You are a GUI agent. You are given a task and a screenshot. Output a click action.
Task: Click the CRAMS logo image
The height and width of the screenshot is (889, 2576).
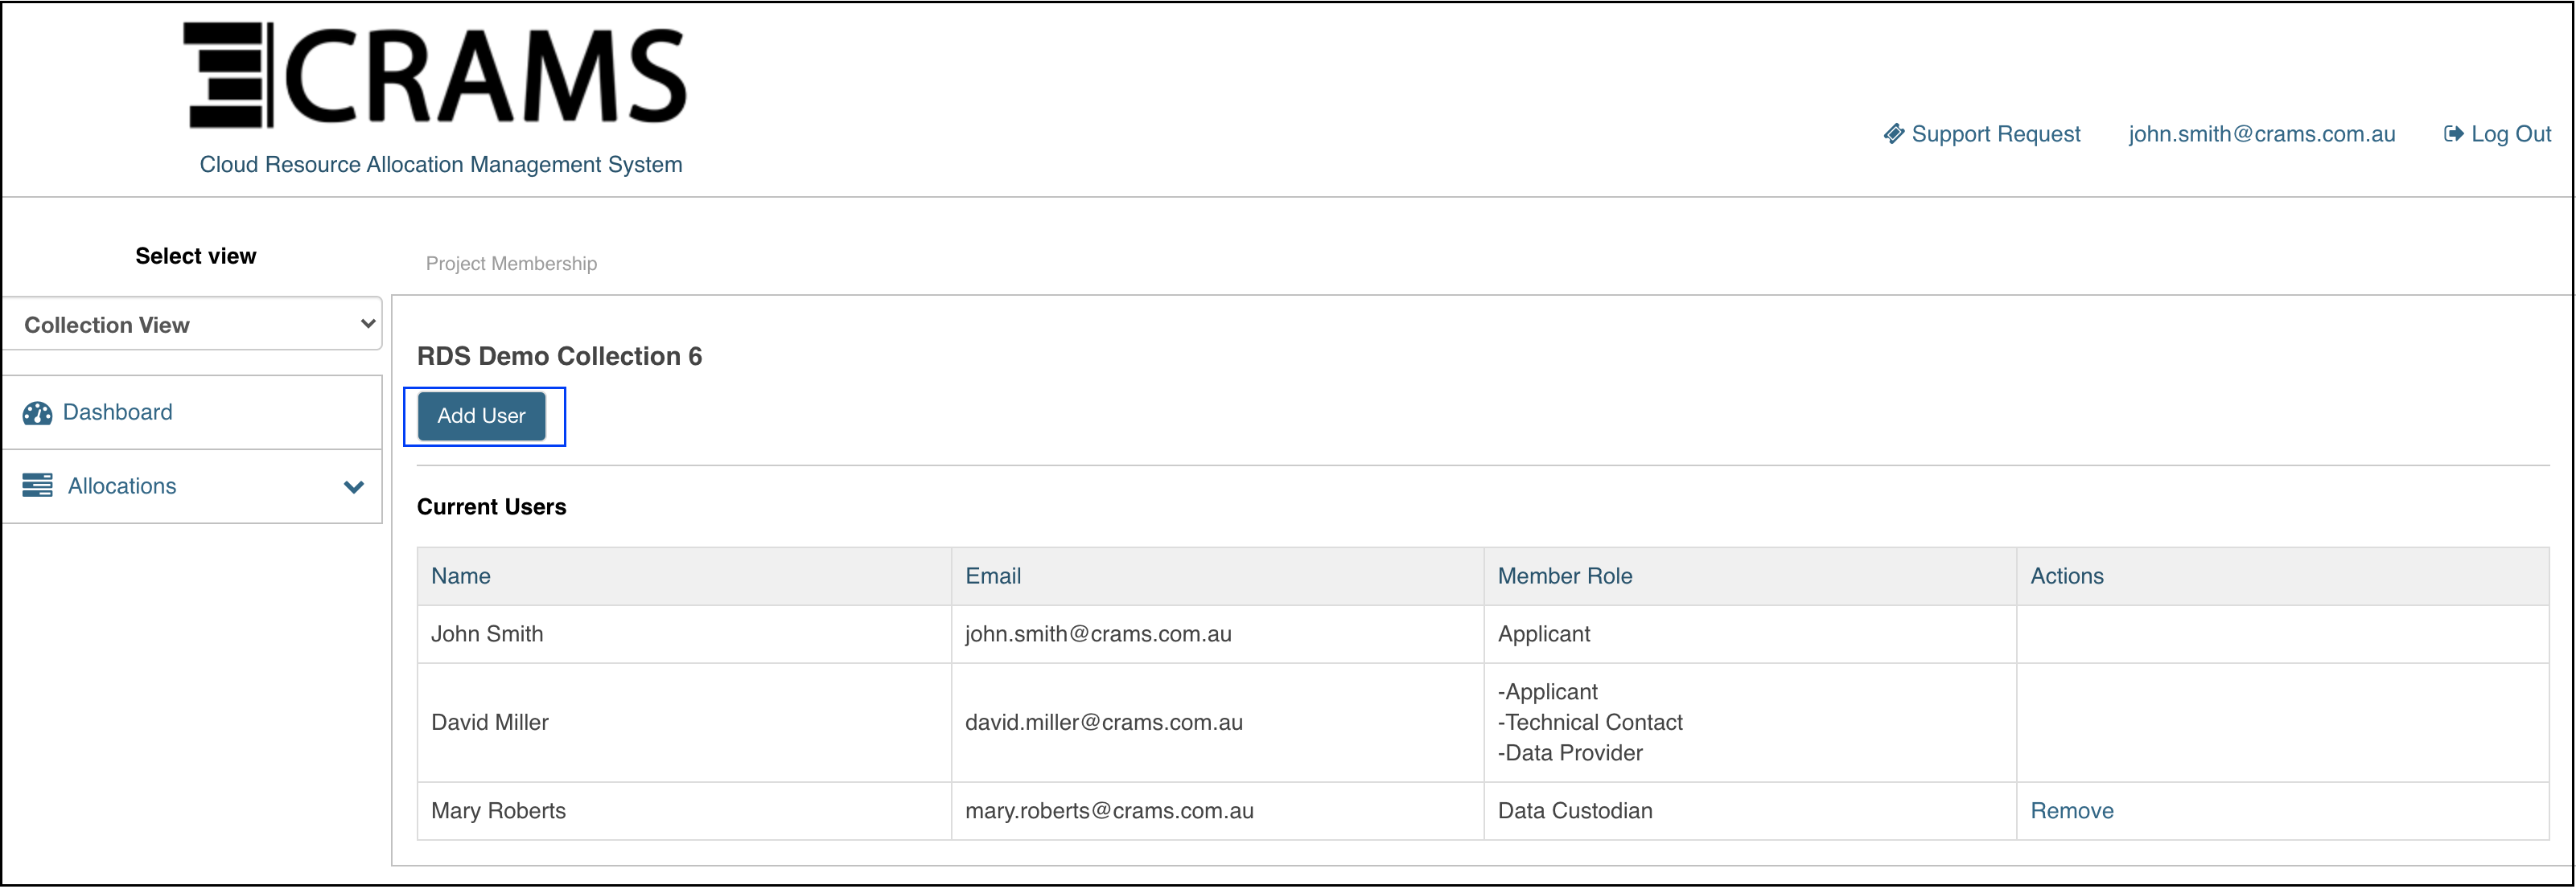pyautogui.click(x=435, y=75)
